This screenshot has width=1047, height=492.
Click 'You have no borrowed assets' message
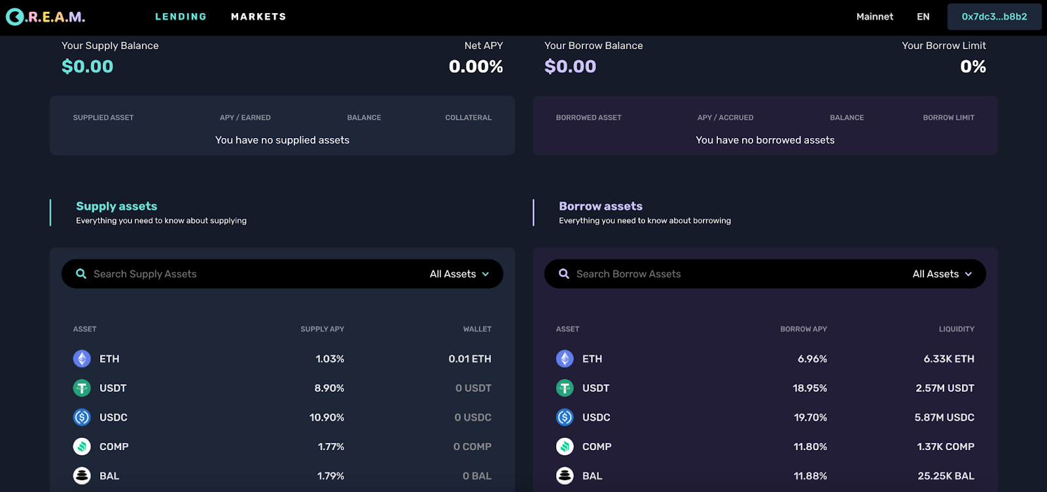(x=765, y=140)
